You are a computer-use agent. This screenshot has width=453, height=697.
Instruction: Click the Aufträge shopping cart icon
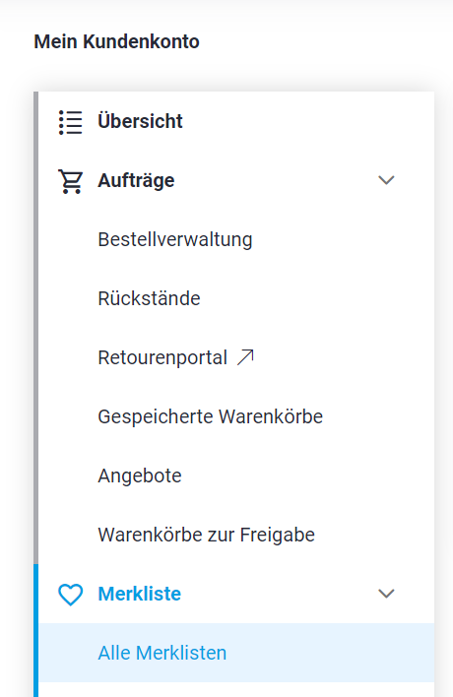click(70, 181)
